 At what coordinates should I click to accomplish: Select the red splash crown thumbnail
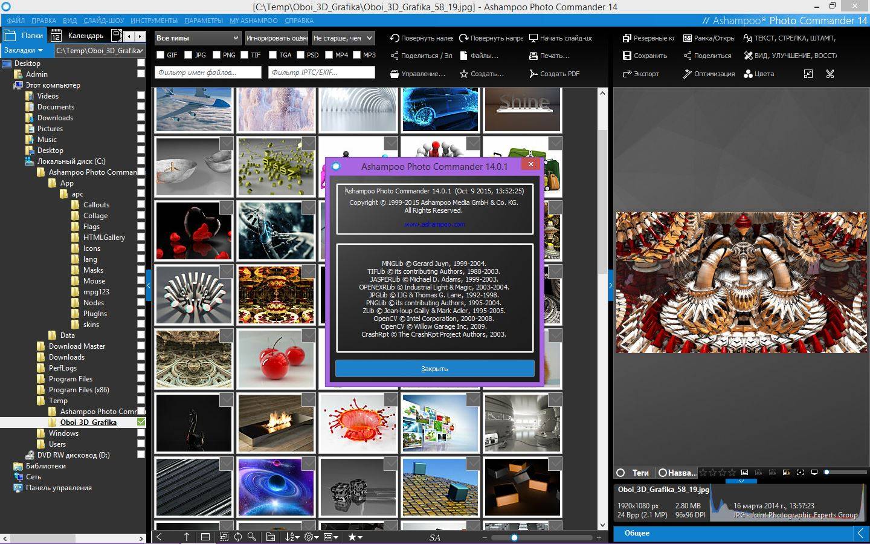pos(358,423)
